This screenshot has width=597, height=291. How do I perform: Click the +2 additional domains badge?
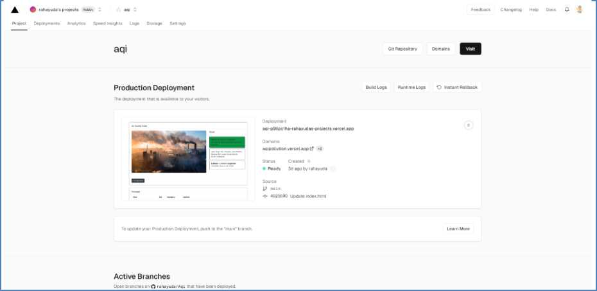(x=320, y=148)
